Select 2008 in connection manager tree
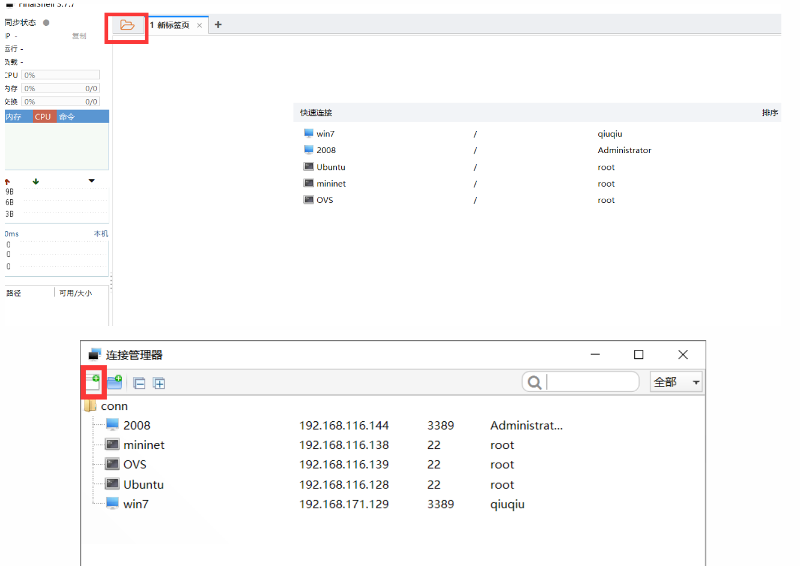This screenshot has width=800, height=566. coord(137,426)
